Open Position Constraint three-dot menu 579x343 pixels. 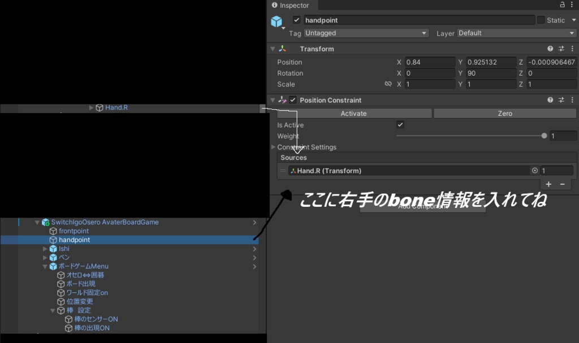(x=572, y=100)
